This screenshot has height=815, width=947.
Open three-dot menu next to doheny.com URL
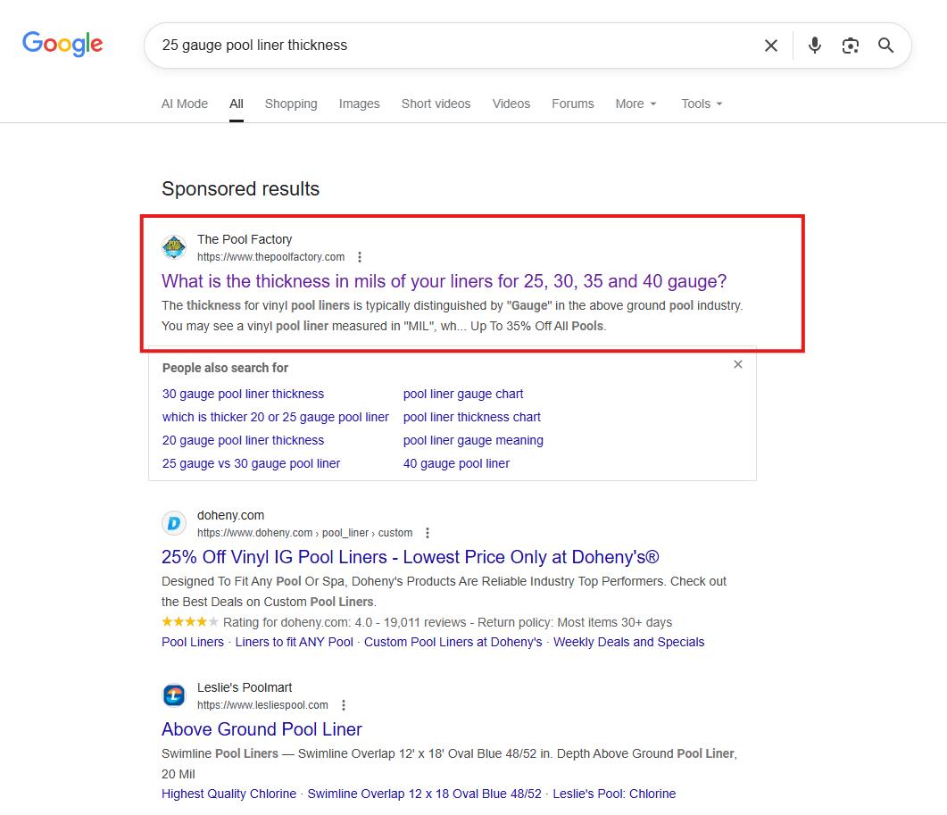click(428, 533)
